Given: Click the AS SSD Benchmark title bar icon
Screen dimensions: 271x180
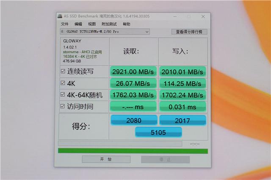Looking at the screenshot, I should (60, 16).
